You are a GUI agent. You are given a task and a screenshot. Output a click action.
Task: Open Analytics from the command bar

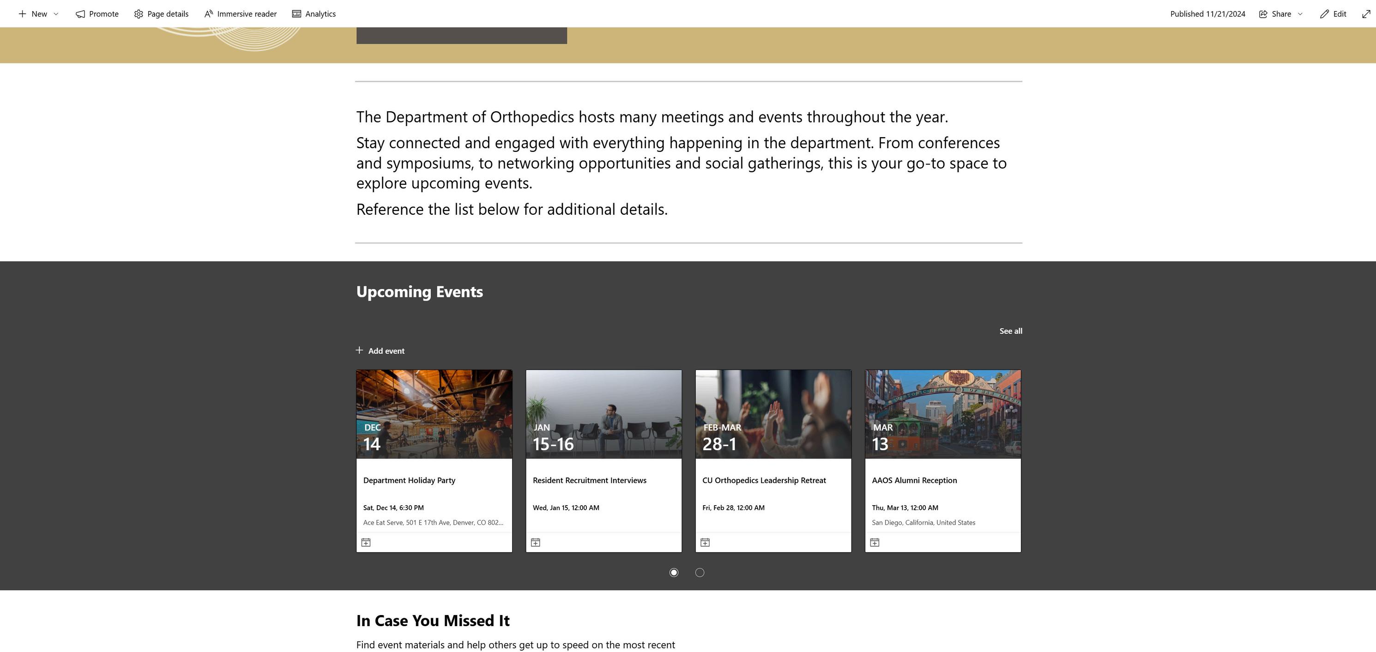(314, 14)
